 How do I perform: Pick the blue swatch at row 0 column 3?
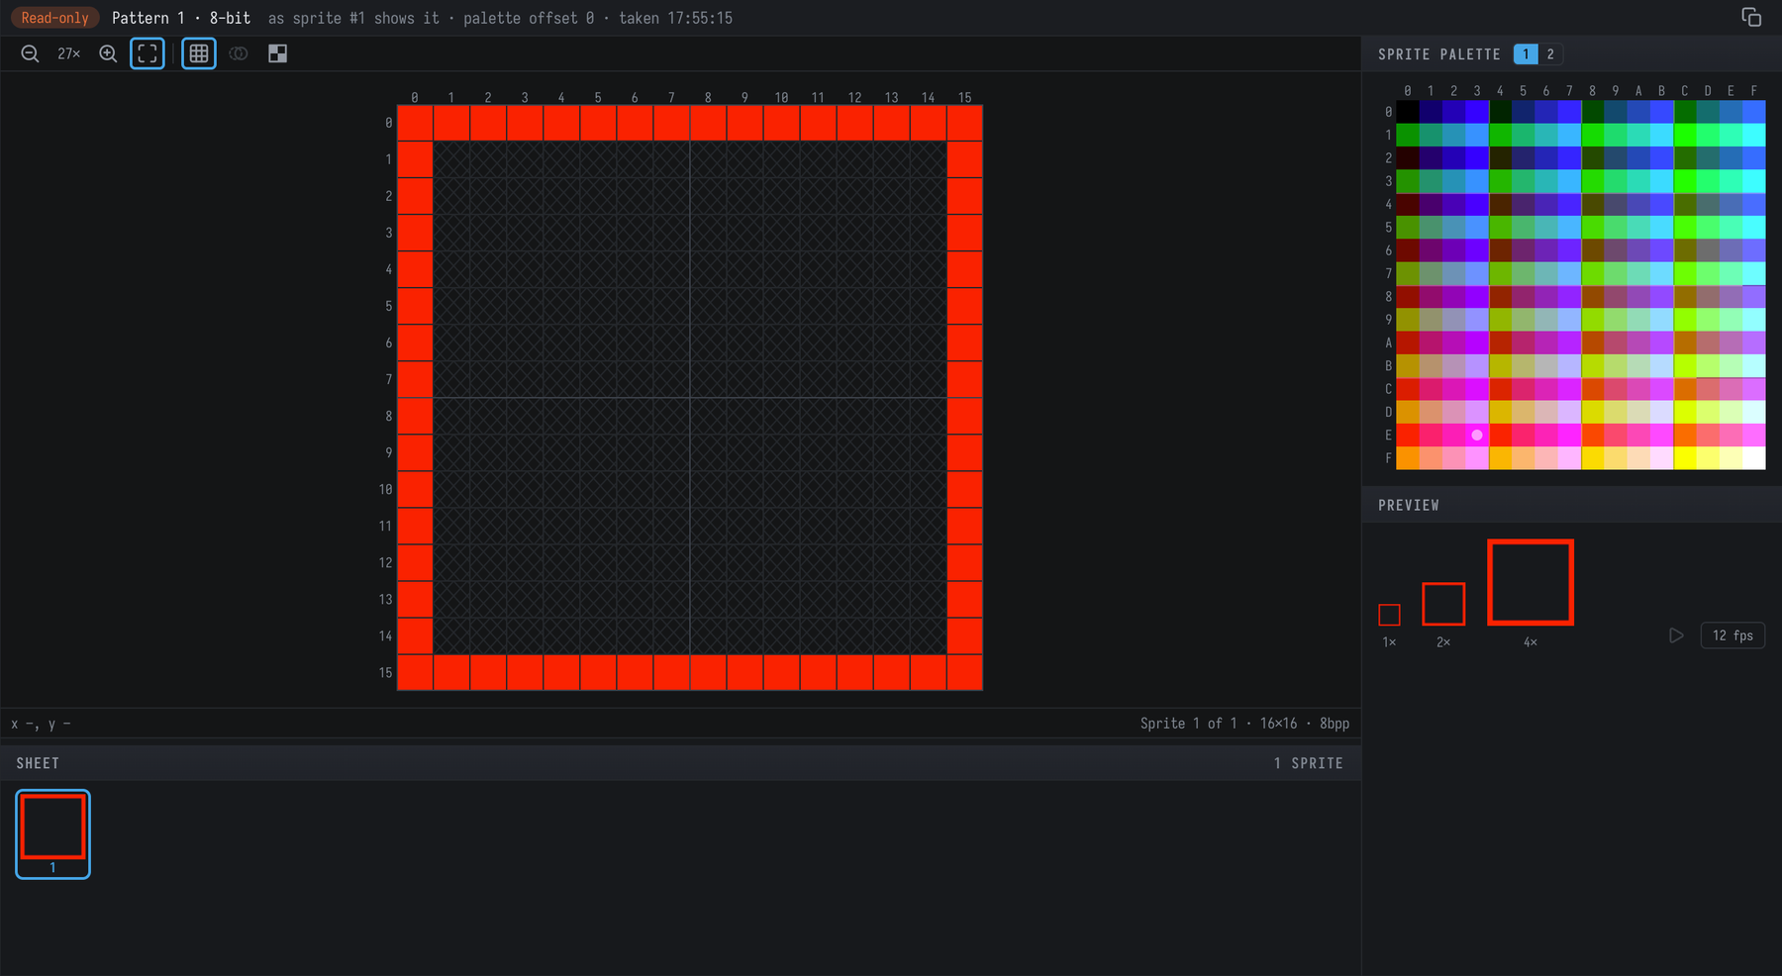tap(1477, 112)
